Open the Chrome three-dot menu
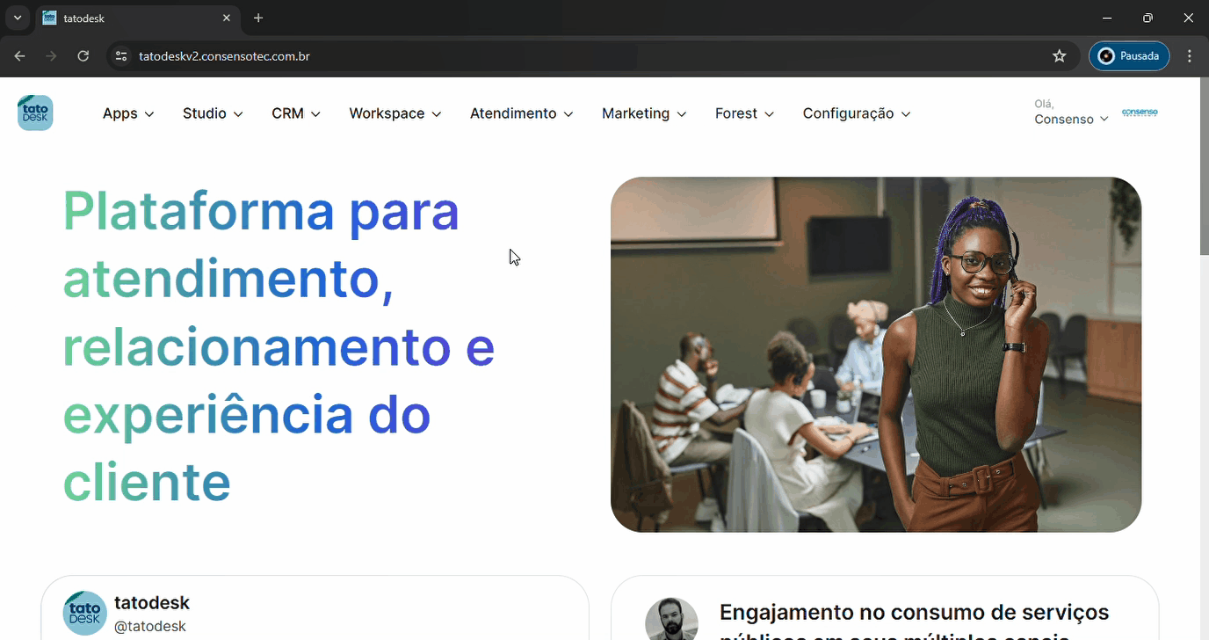The width and height of the screenshot is (1209, 640). (x=1190, y=56)
